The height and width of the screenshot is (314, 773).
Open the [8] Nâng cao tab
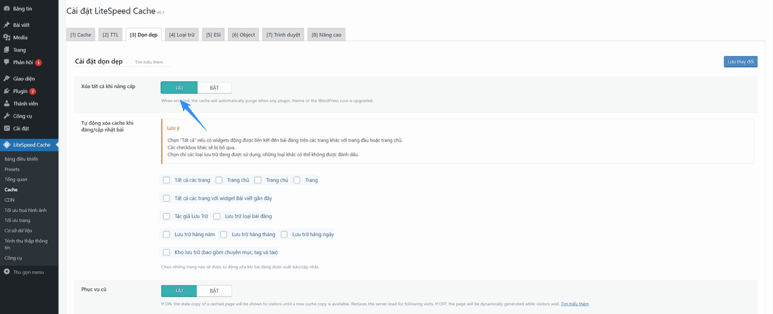coord(327,35)
